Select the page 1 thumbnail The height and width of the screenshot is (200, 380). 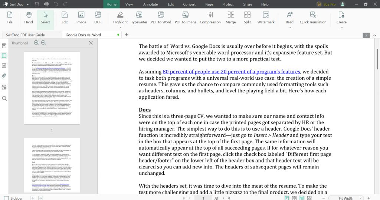click(52, 88)
